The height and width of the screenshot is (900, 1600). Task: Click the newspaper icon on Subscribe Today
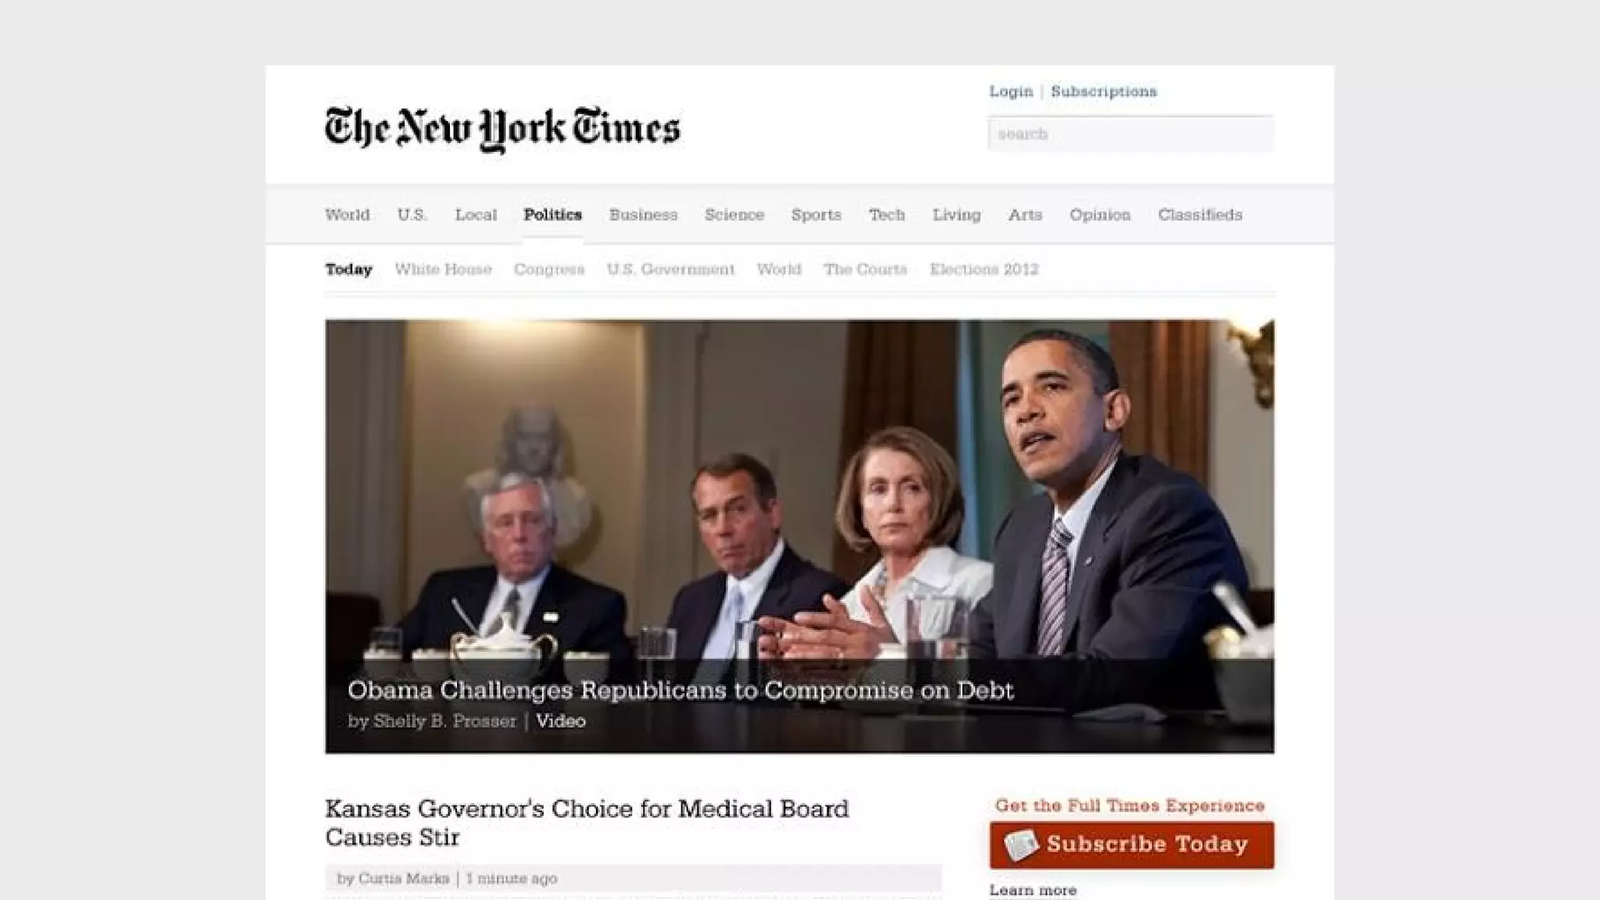pos(1021,845)
